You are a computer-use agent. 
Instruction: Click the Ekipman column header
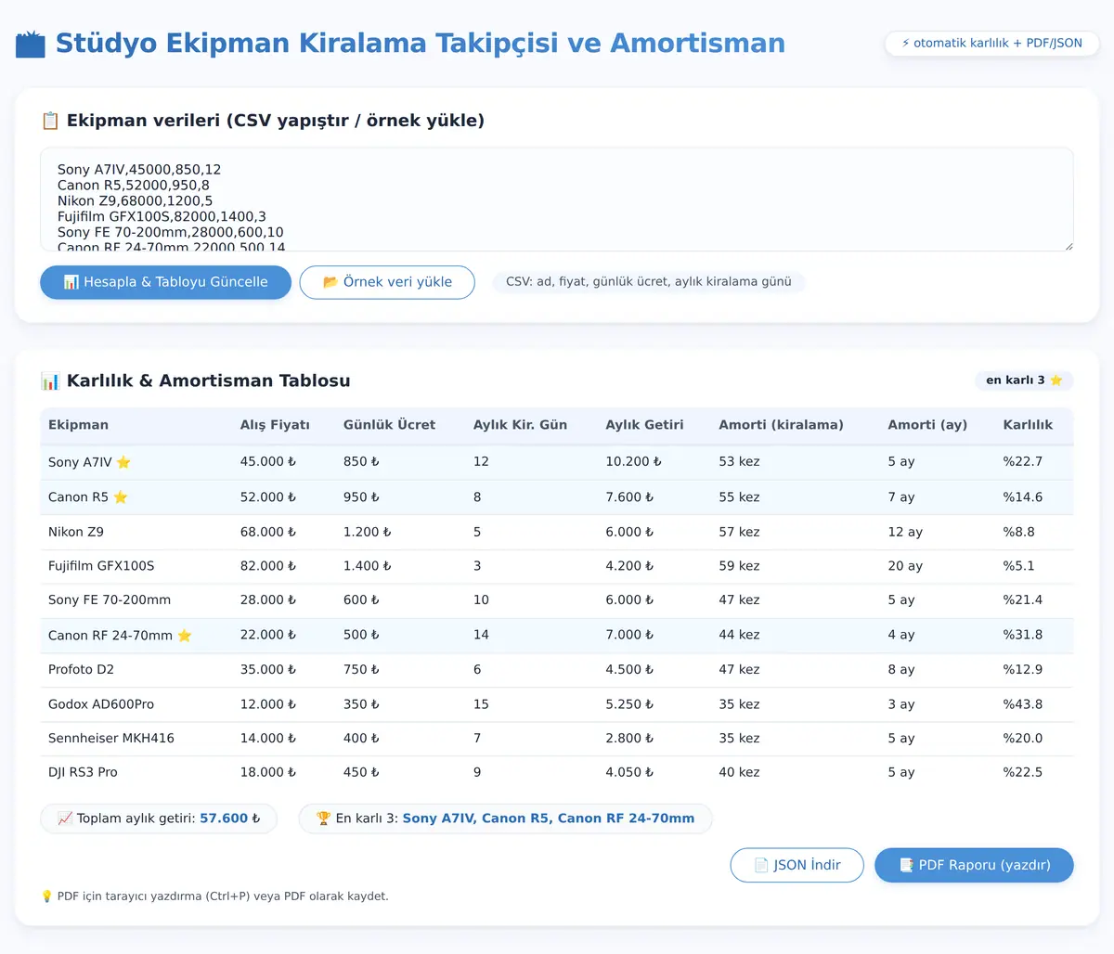pyautogui.click(x=78, y=425)
